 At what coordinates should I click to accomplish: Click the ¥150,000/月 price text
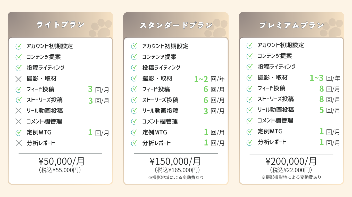(x=175, y=161)
